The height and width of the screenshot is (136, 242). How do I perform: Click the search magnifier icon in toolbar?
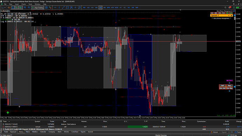(225, 7)
